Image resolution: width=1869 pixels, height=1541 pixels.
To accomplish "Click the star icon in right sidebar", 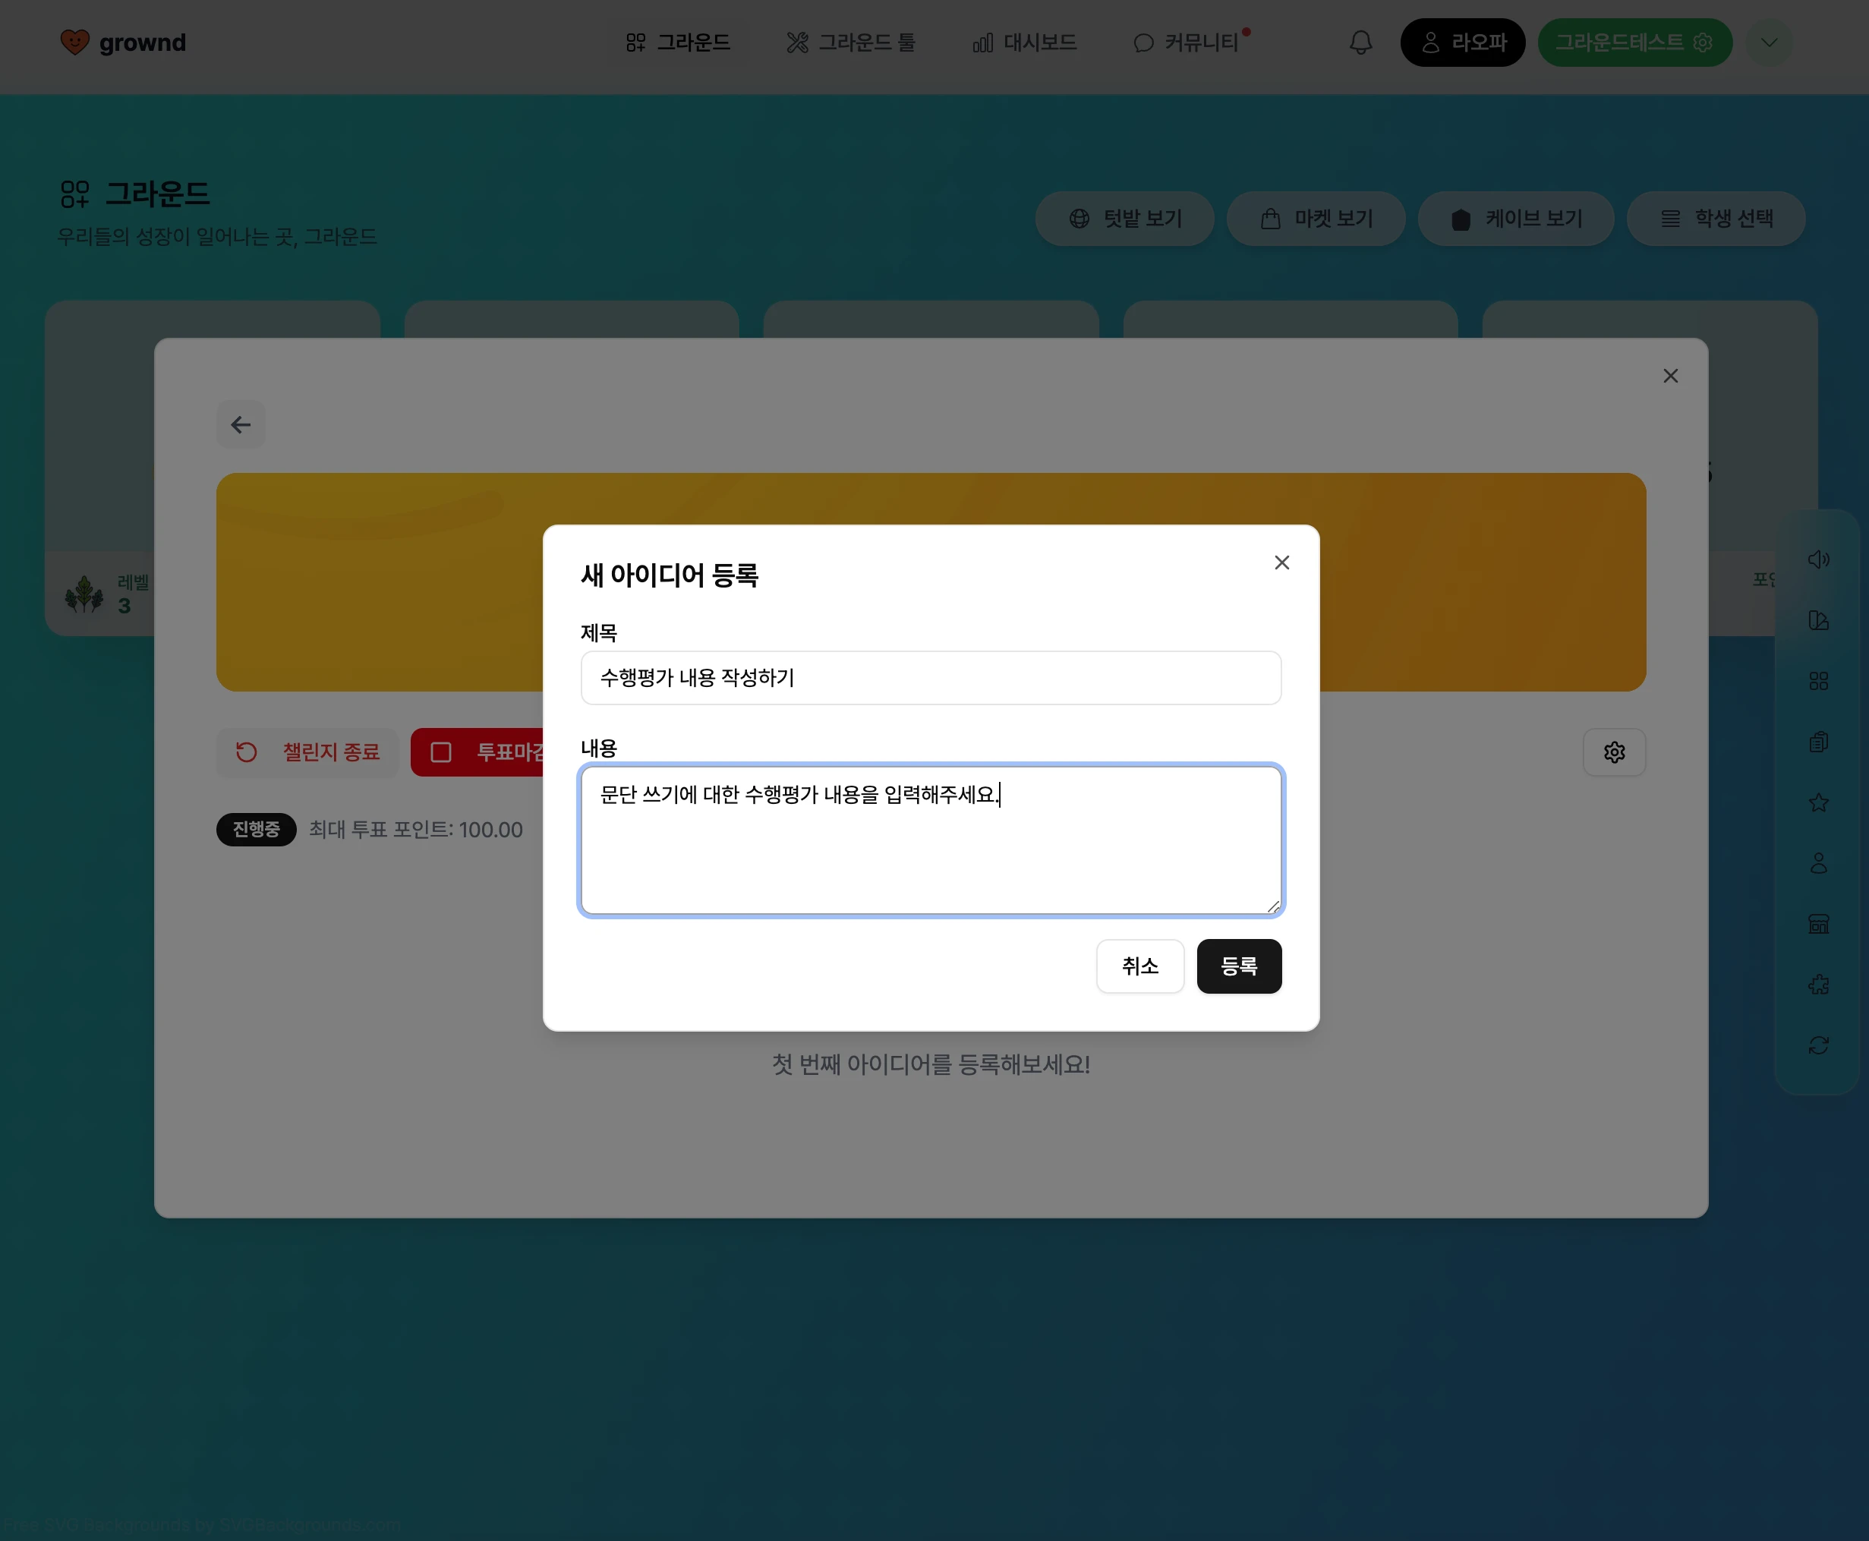I will (1818, 802).
